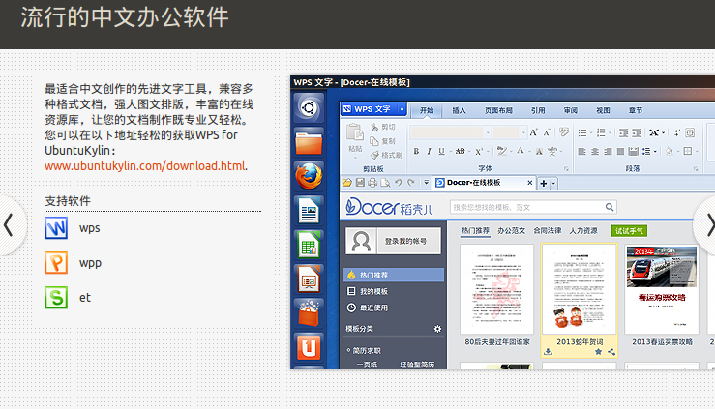
Task: Toggle right text alignment
Action: point(608,151)
